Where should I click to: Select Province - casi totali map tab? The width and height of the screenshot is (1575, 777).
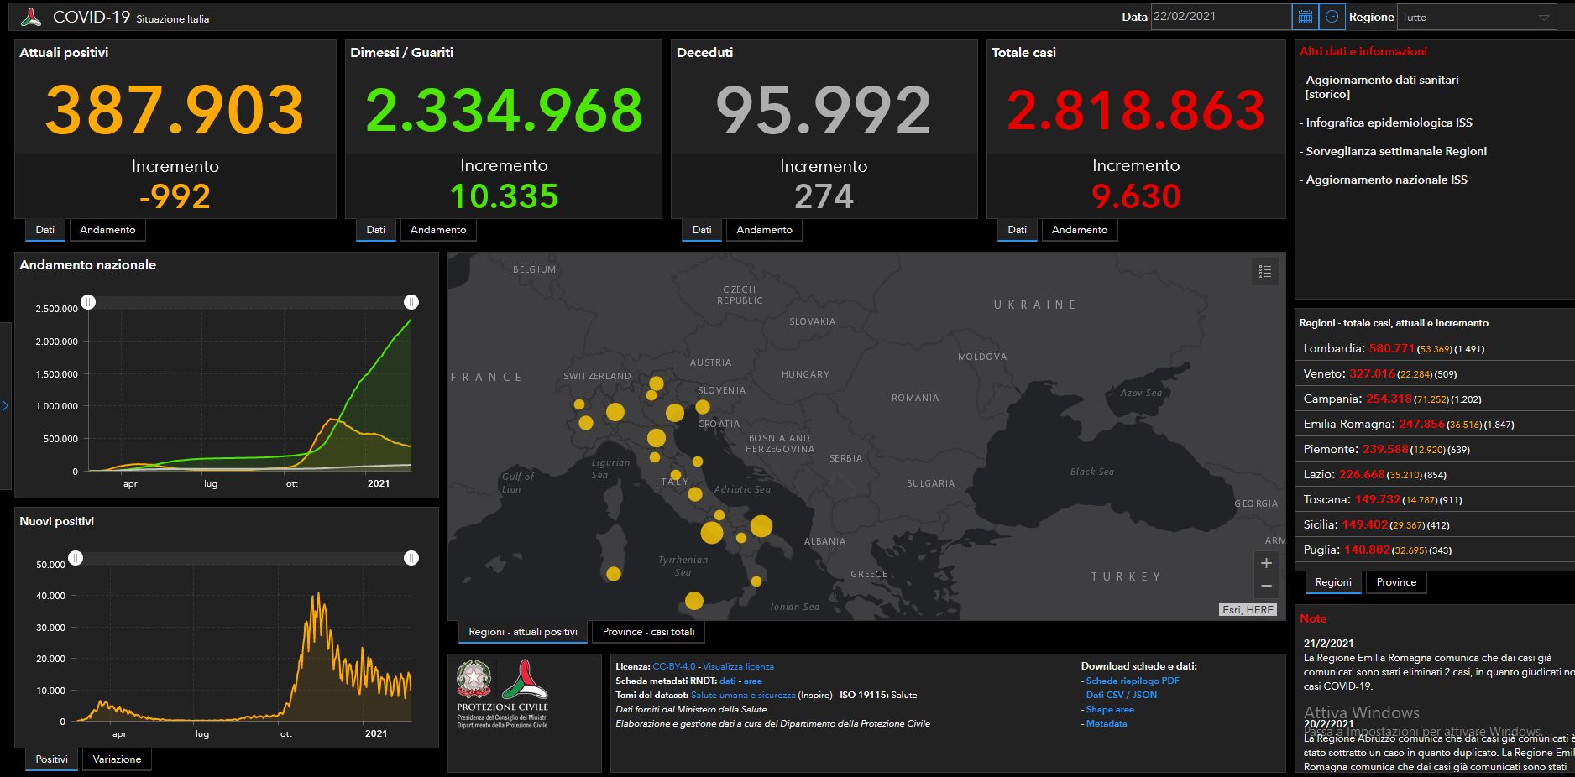click(x=648, y=632)
